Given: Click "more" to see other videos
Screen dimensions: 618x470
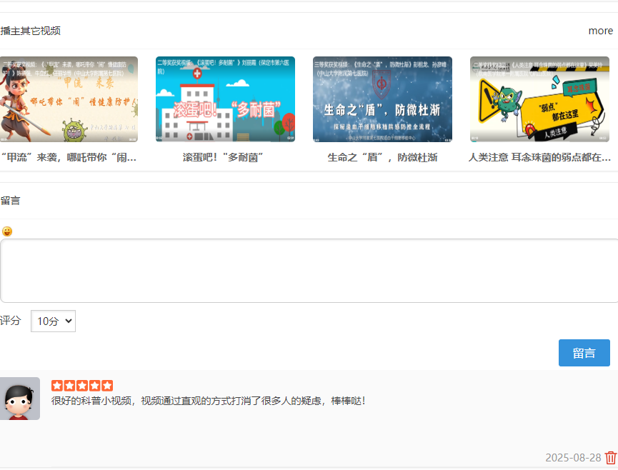Looking at the screenshot, I should click(600, 31).
